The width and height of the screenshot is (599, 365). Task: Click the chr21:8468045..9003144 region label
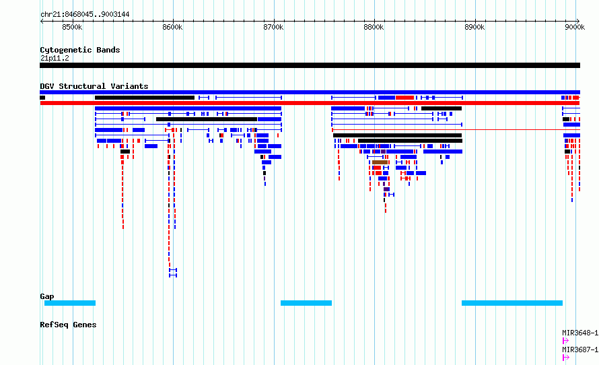click(85, 15)
